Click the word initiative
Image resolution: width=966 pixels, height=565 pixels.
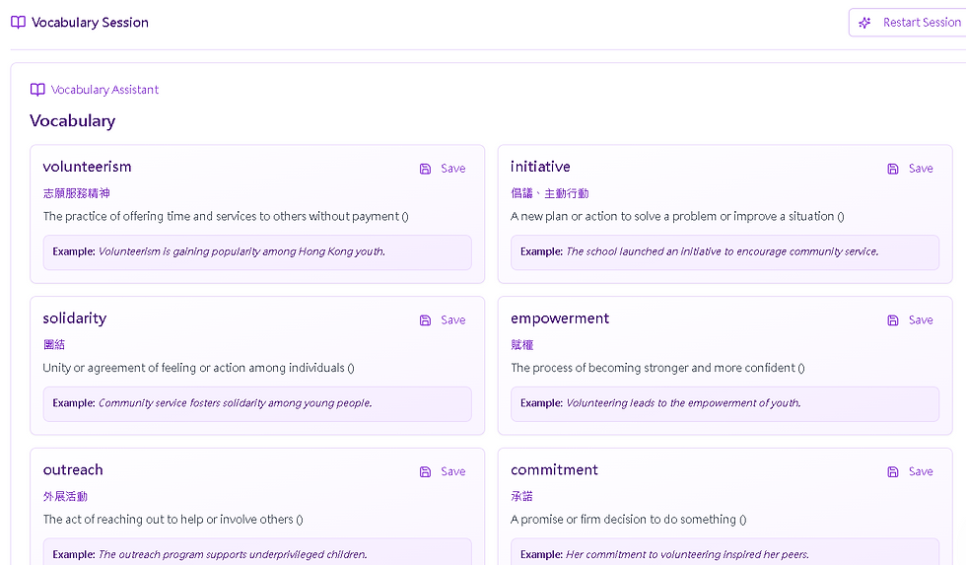(x=540, y=167)
